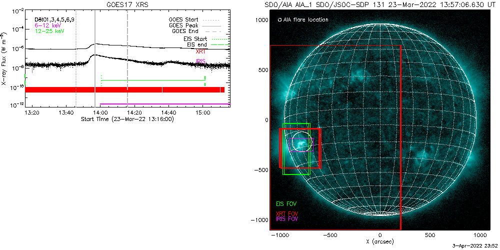Click the magenta 'IRIS' legend label in the flux plot
This screenshot has width=500, height=250.
pyautogui.click(x=200, y=61)
